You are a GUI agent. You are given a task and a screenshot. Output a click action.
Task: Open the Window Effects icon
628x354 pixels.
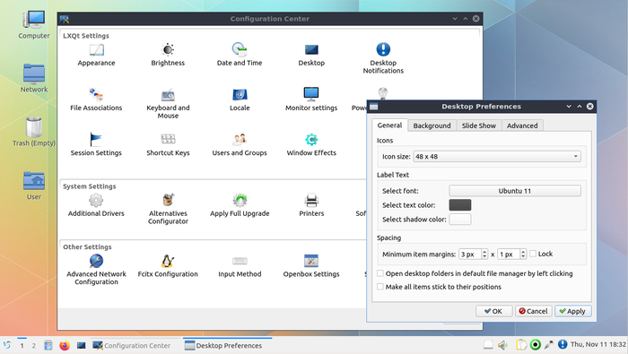[x=311, y=139]
